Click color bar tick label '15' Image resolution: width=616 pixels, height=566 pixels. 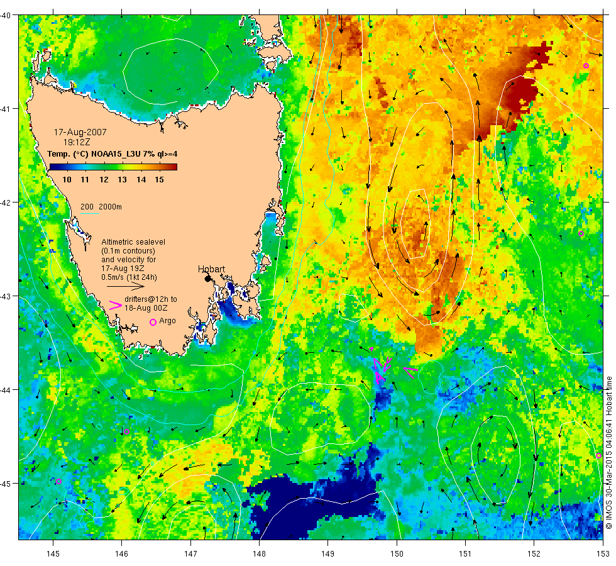point(159,180)
